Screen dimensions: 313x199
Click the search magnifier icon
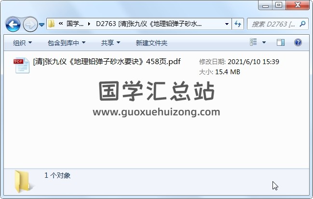point(302,24)
